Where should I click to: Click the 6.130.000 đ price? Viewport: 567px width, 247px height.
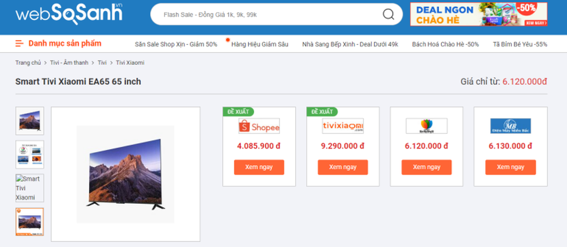point(511,146)
